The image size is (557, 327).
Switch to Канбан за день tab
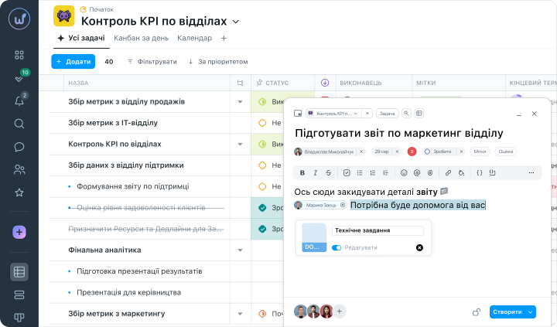point(142,38)
